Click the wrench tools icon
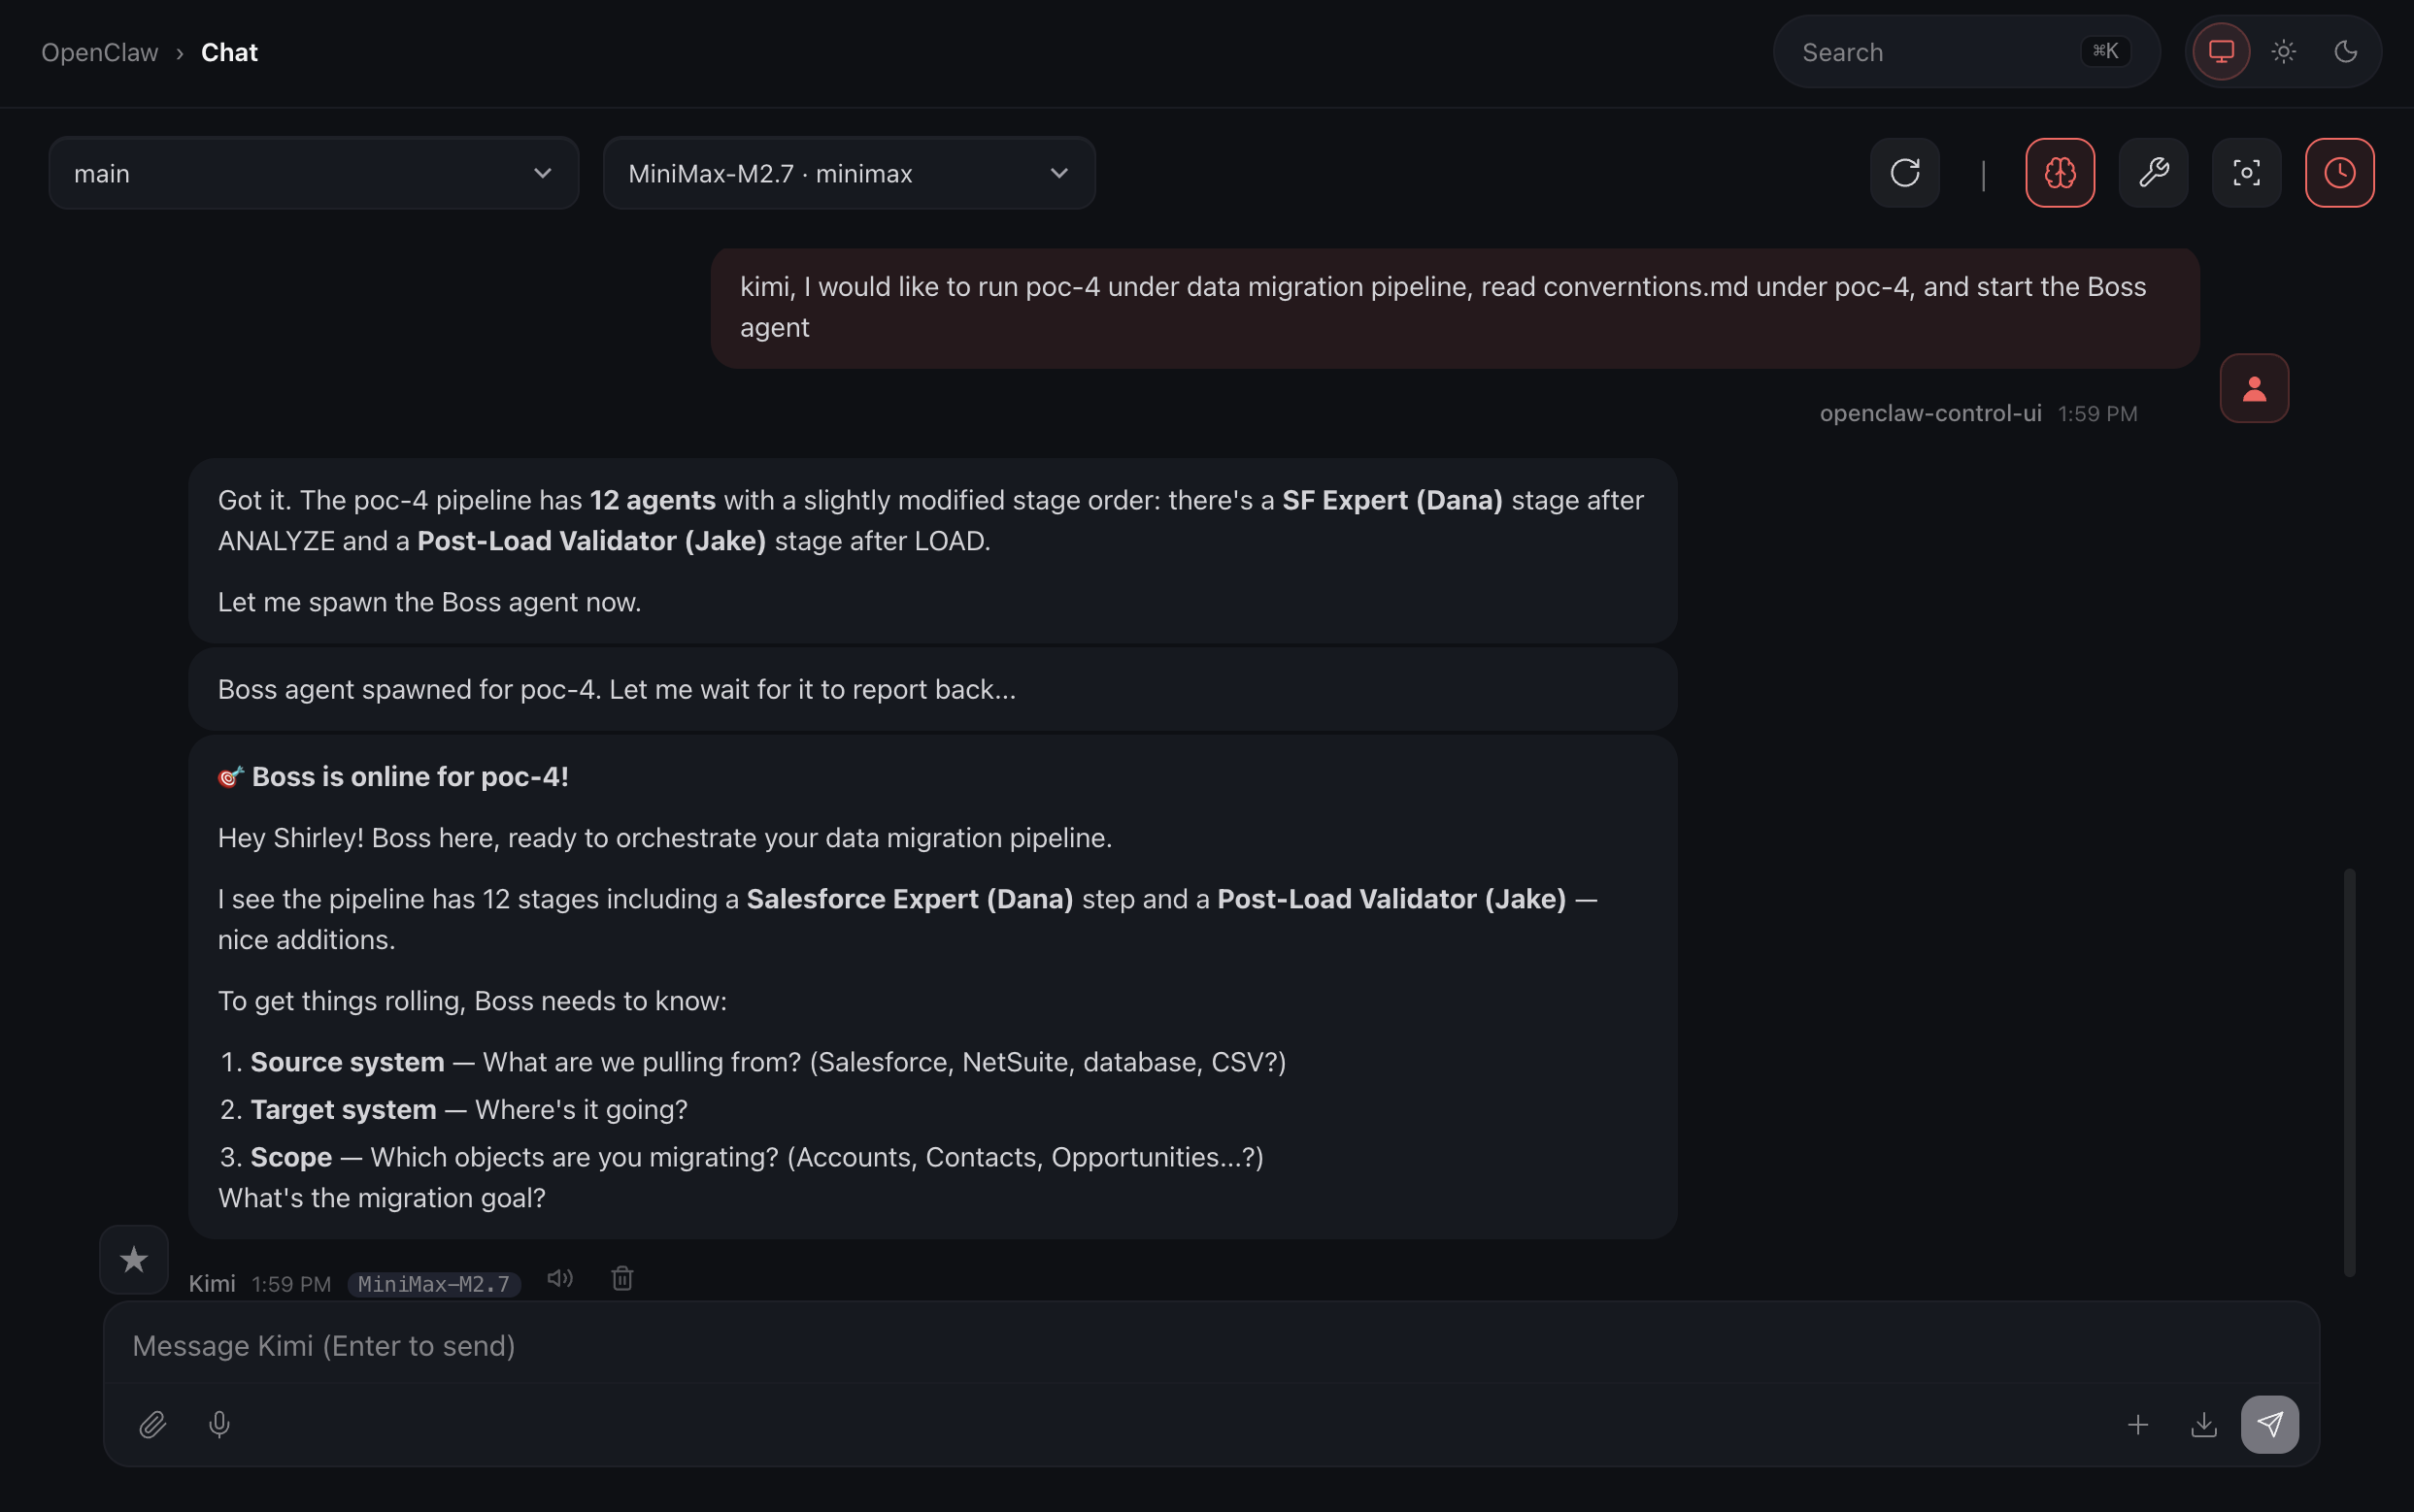Image resolution: width=2414 pixels, height=1512 pixels. coord(2153,173)
